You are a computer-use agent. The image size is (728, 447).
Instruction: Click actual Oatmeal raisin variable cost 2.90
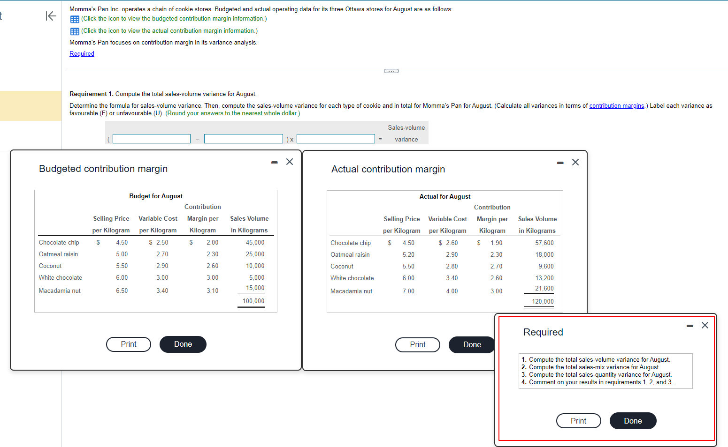[452, 255]
